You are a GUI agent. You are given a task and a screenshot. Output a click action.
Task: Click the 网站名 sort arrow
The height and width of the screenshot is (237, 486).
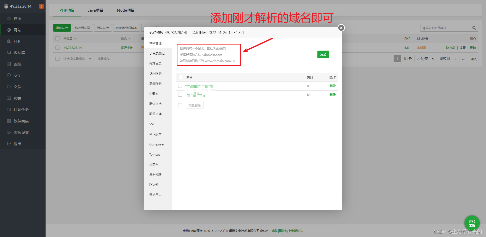75,39
